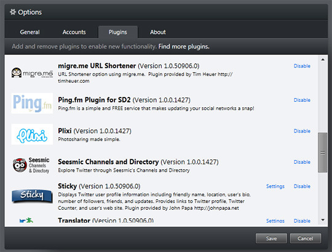Click the 'URL Shortener option using migre.me' description
332x252 pixels.
click(x=145, y=77)
